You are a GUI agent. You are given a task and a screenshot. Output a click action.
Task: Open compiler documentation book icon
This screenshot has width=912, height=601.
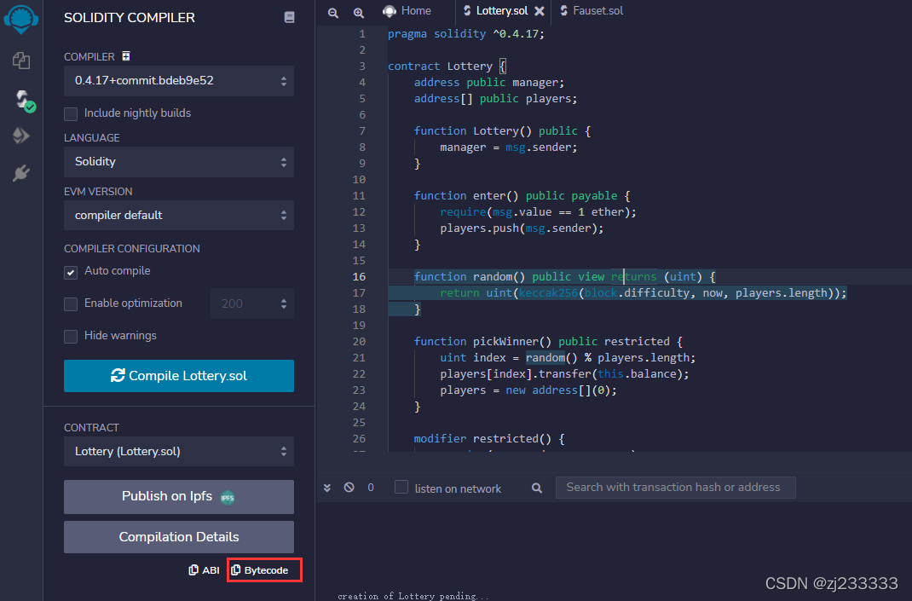coord(289,17)
